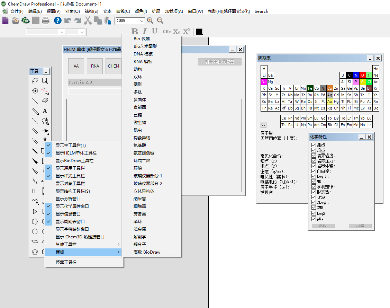Toggle italic text formatting
The width and height of the screenshot is (390, 308).
(145, 32)
